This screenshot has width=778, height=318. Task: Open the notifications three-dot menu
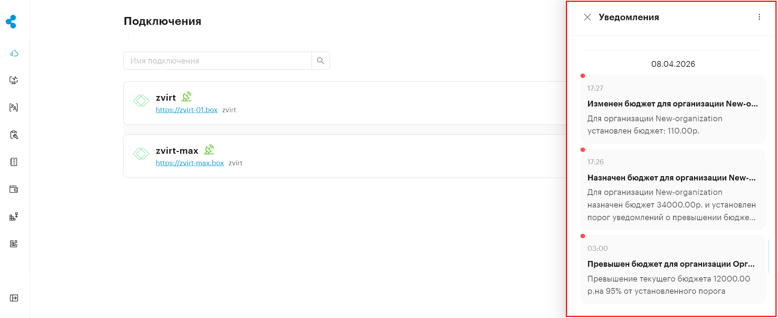759,17
